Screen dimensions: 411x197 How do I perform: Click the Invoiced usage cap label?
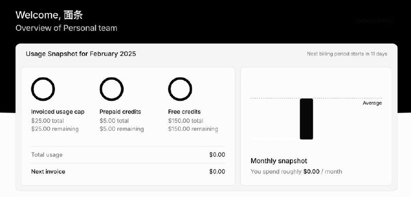[58, 112]
